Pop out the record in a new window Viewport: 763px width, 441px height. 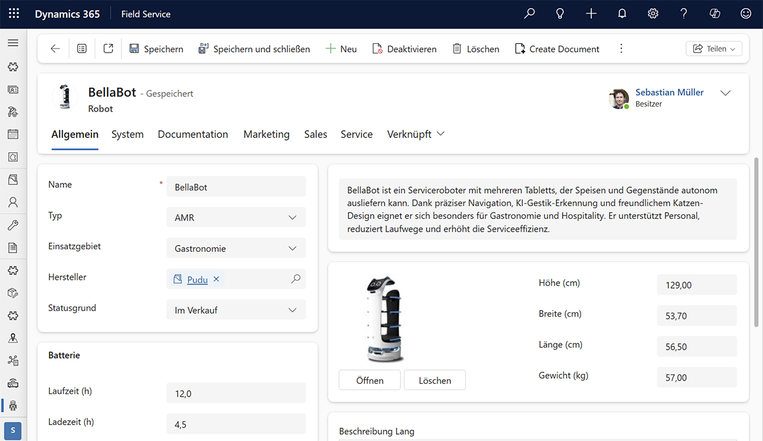pos(108,48)
